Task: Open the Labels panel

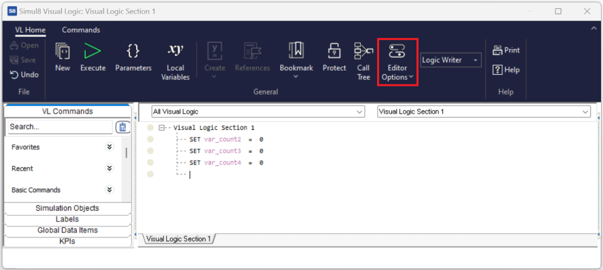Action: click(67, 219)
